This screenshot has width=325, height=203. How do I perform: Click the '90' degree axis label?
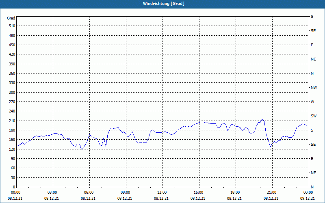13,159
